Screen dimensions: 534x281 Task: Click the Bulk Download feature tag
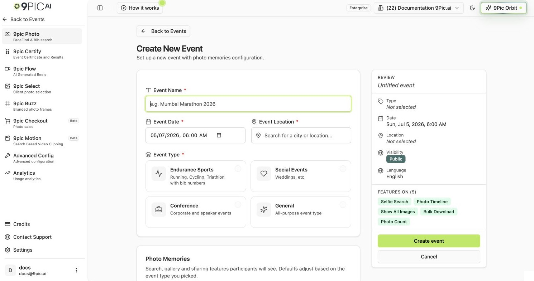pyautogui.click(x=439, y=212)
